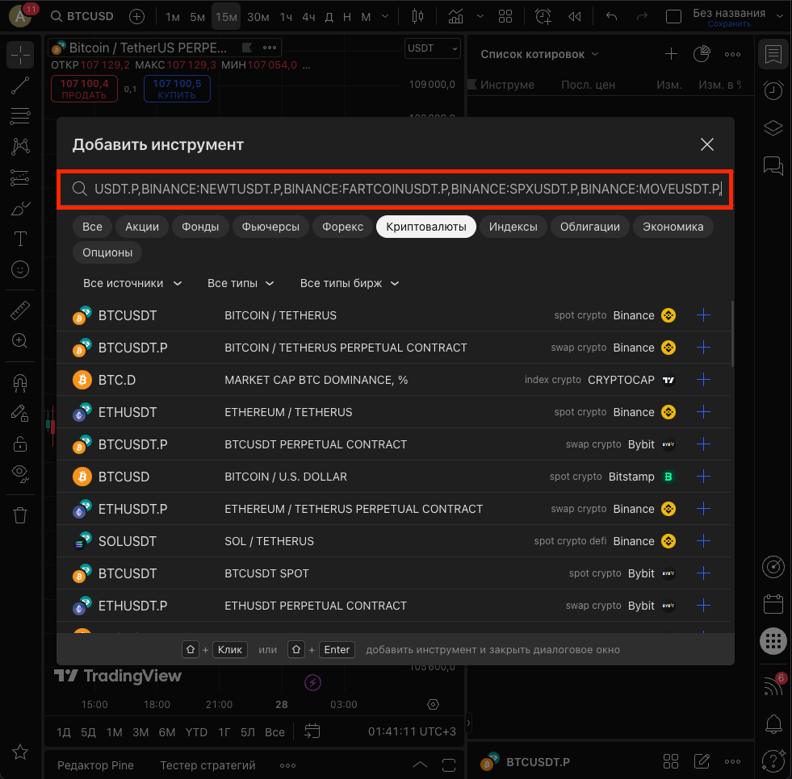Select the Акции category tab
This screenshot has width=792, height=779.
pos(142,227)
